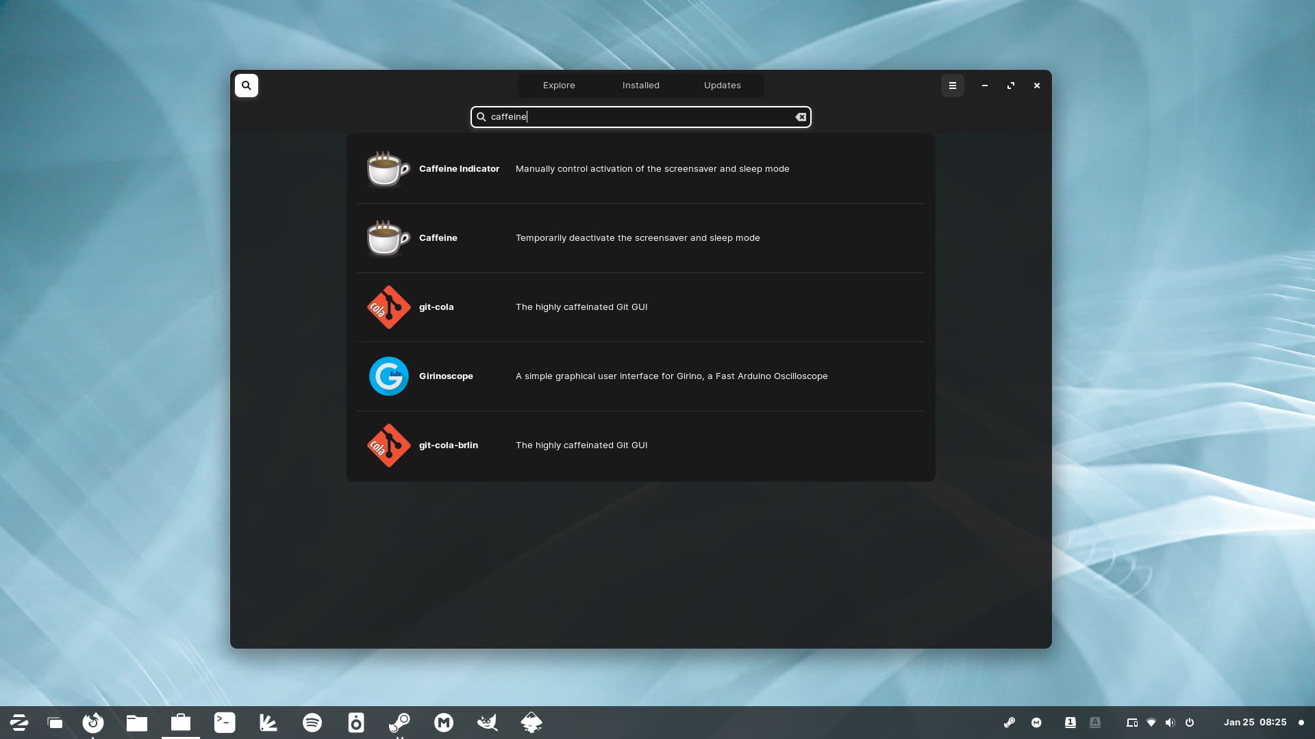Open the volume control in system tray
This screenshot has height=739, width=1315.
coord(1170,723)
